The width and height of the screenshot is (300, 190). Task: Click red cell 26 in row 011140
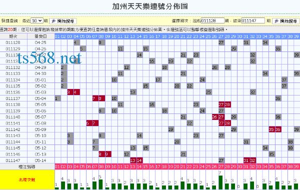click(x=214, y=117)
